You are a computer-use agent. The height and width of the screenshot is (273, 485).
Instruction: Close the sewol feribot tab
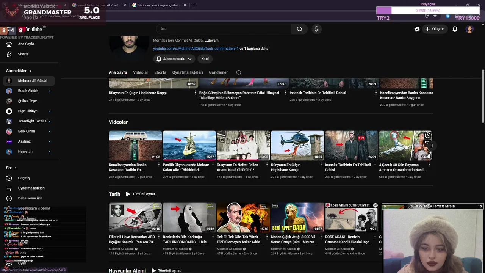(125, 5)
